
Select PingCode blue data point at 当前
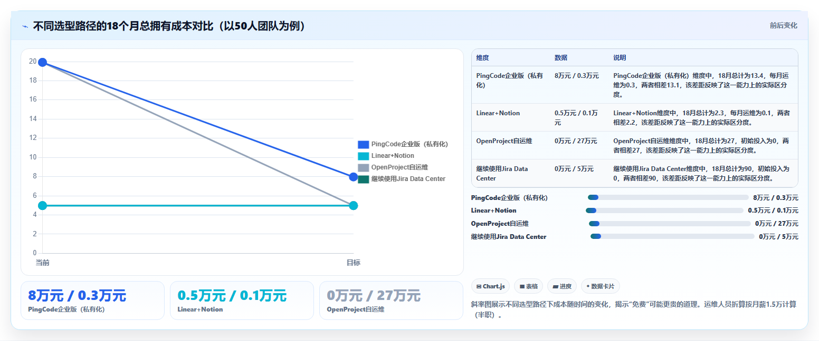point(43,62)
